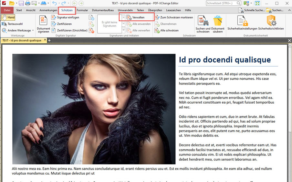Screen dimensions: 292x182
Task: Open Sicherheitseinstellungen with the lock icon
Action: tap(242, 20)
